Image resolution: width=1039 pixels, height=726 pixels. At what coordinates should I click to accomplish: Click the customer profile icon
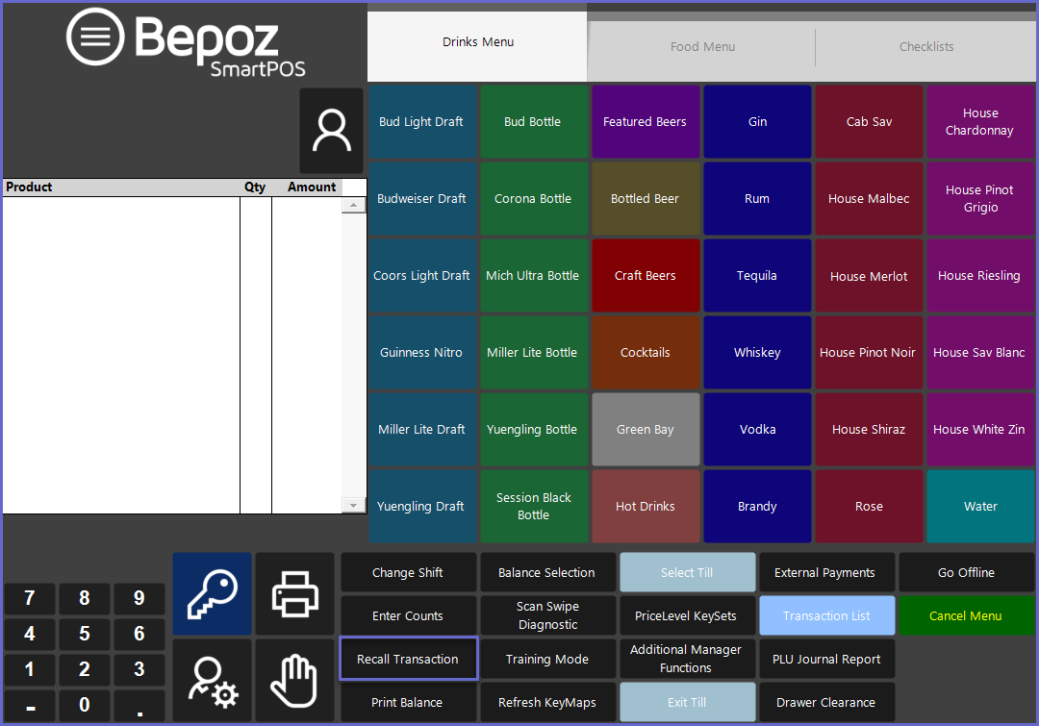(x=332, y=131)
